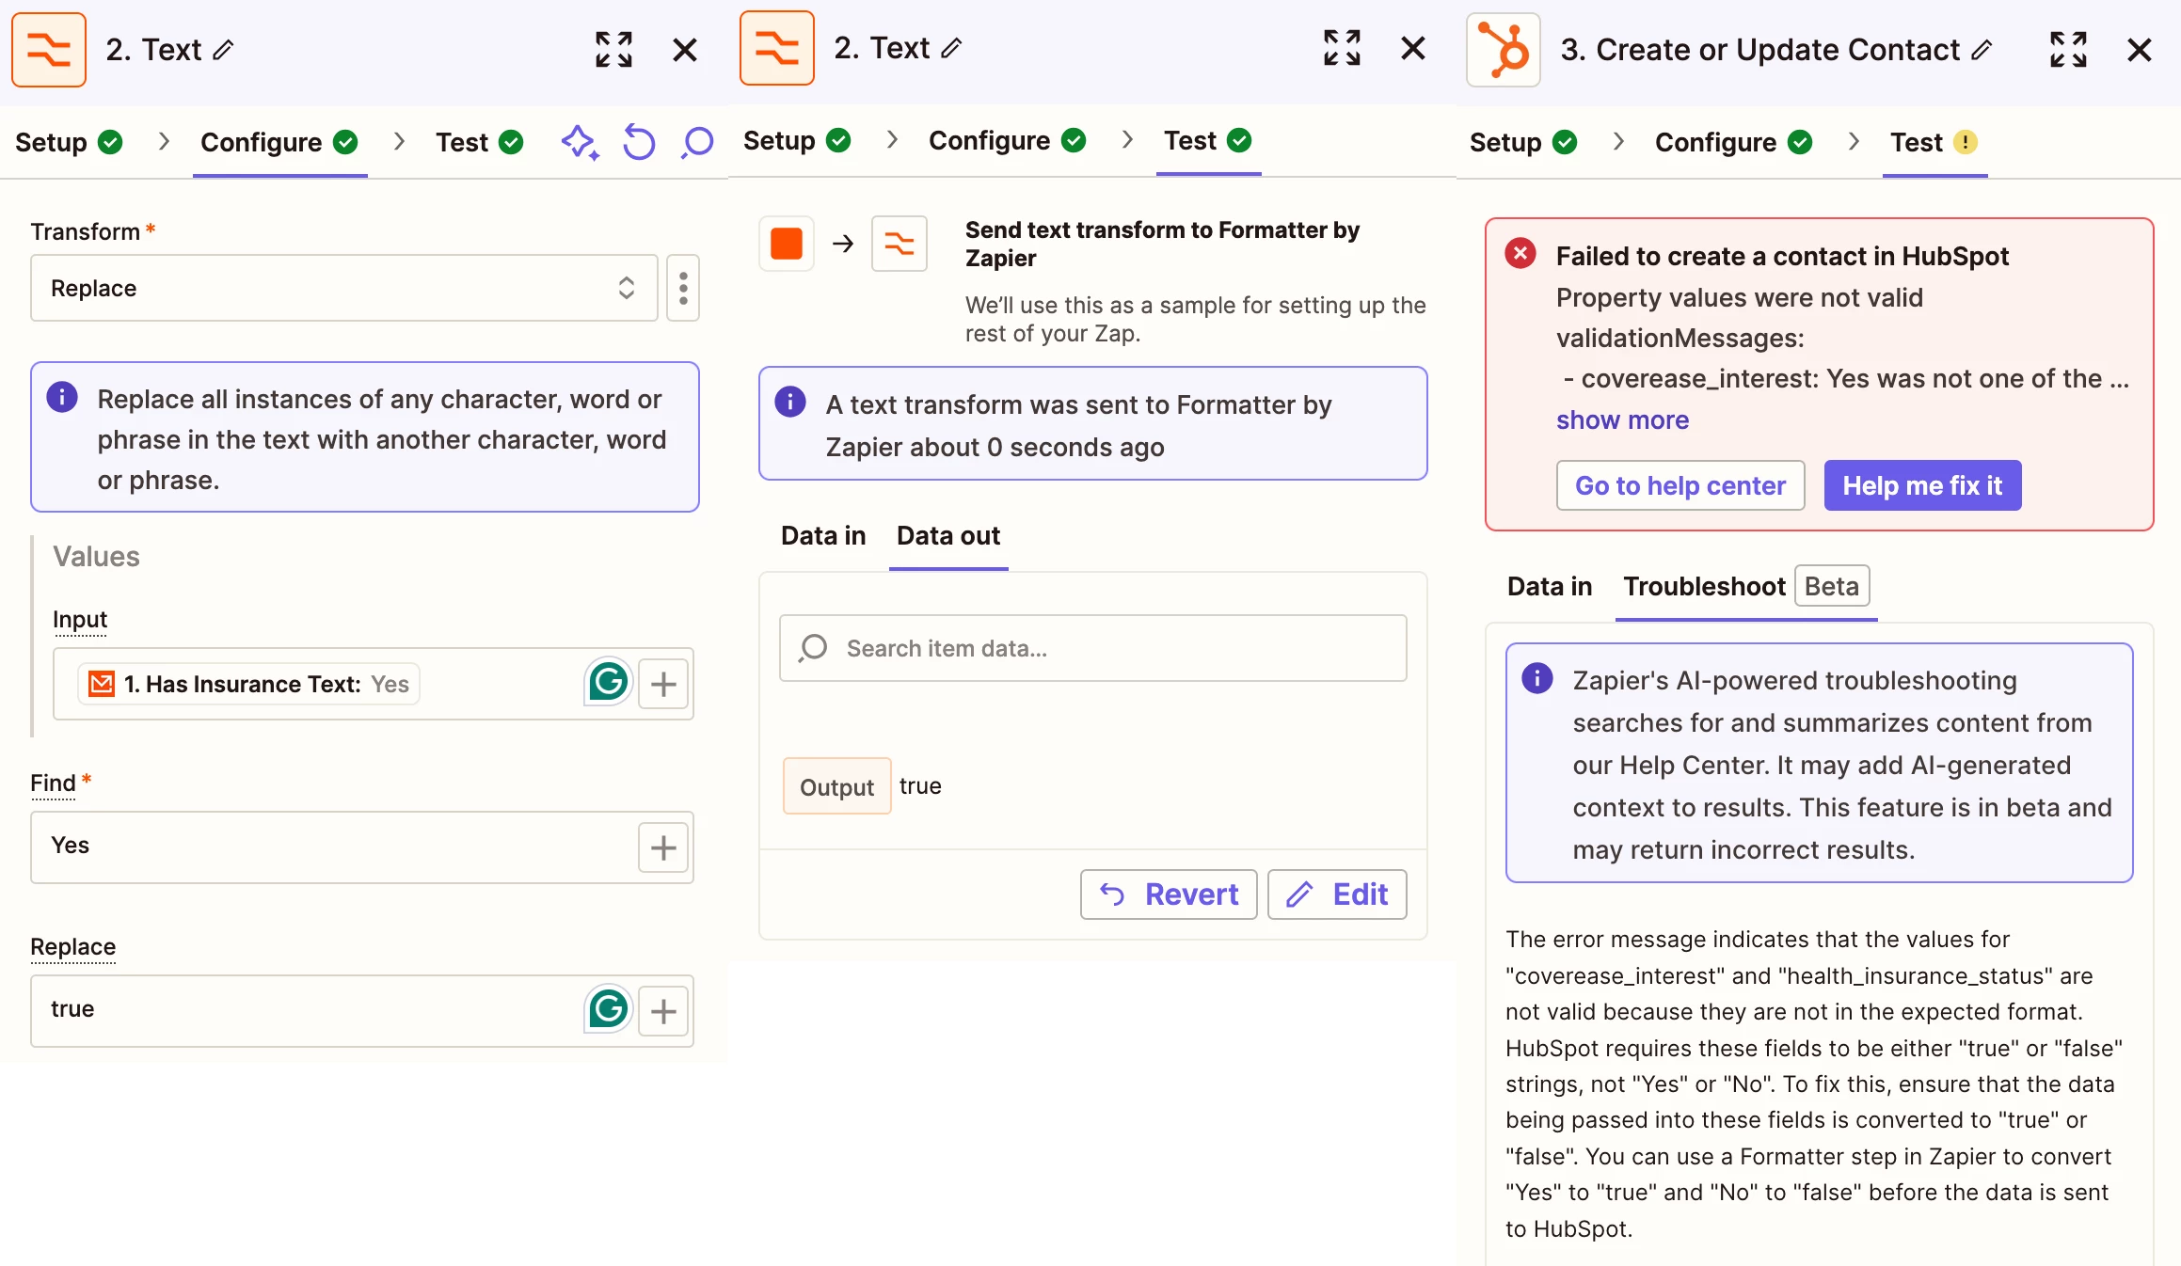Click the Revert button
This screenshot has height=1266, width=2181.
[x=1169, y=894]
